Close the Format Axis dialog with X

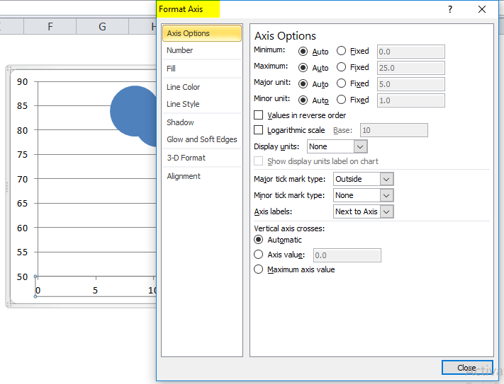[483, 9]
